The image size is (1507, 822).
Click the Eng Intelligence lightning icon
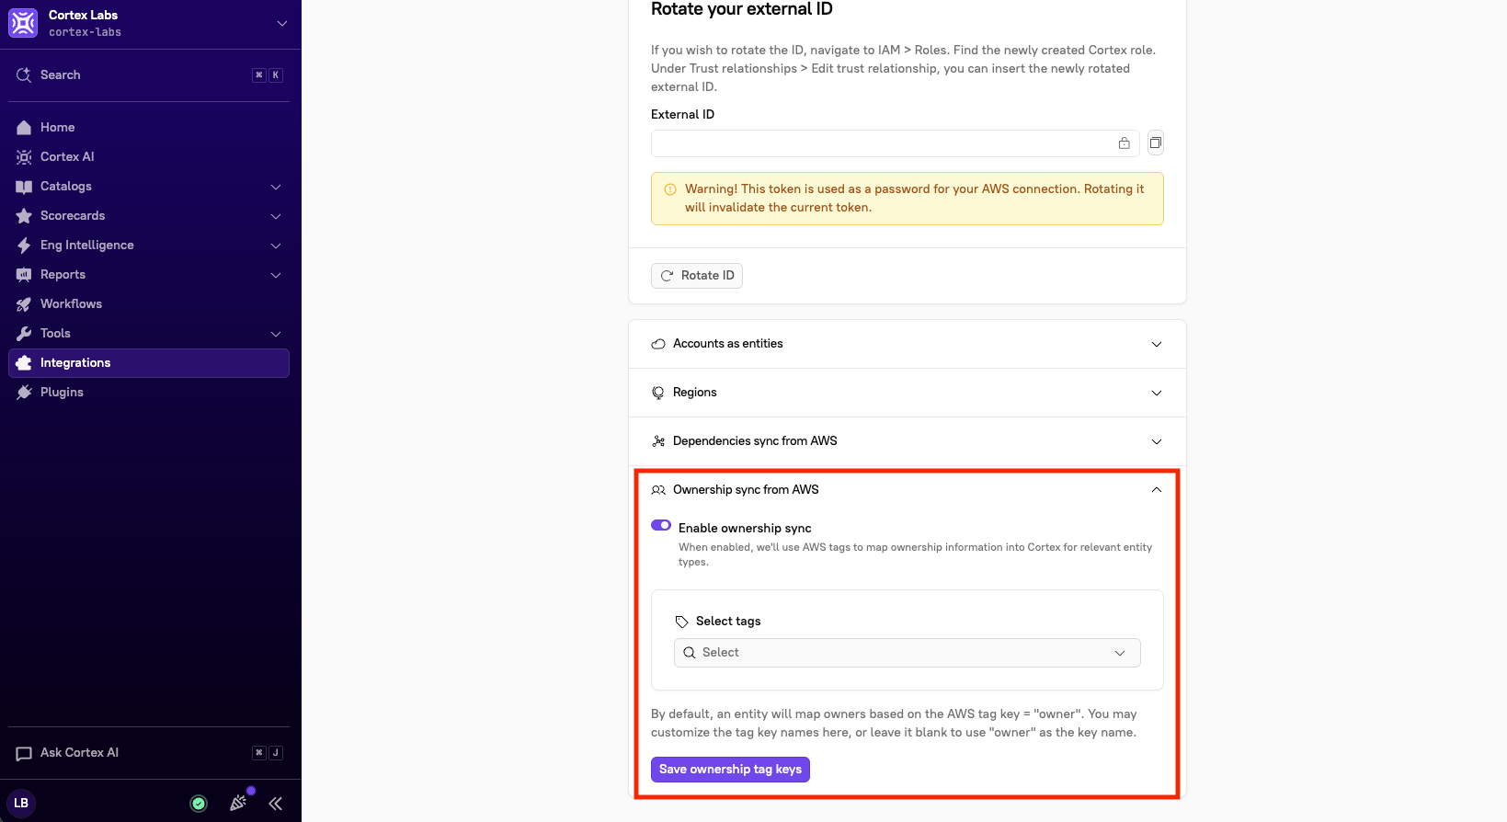24,245
